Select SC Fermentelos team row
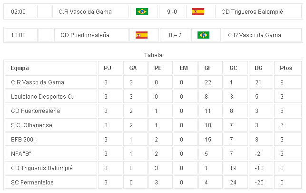The image size is (306, 193). pos(32,183)
